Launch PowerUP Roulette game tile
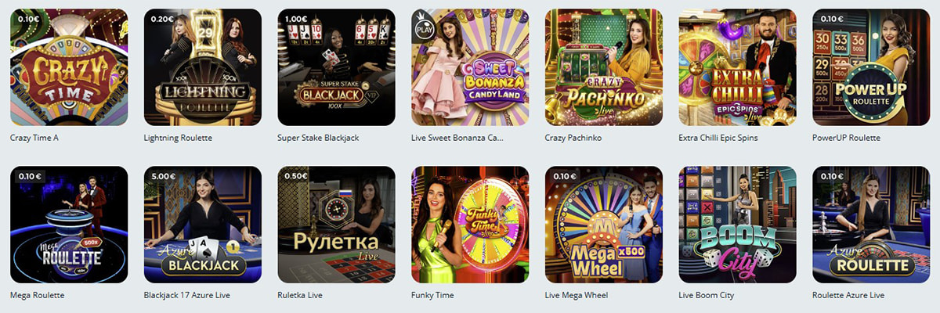The height and width of the screenshot is (313, 940). click(x=871, y=67)
